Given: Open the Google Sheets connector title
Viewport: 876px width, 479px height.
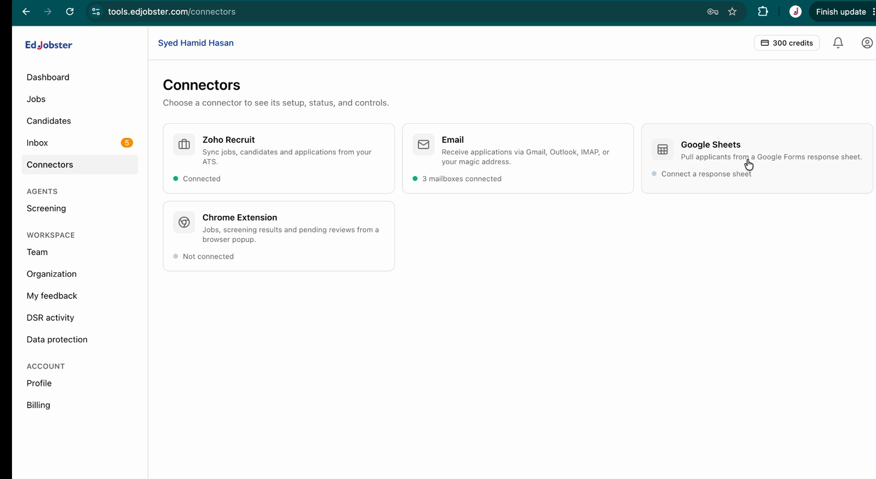Looking at the screenshot, I should coord(711,144).
